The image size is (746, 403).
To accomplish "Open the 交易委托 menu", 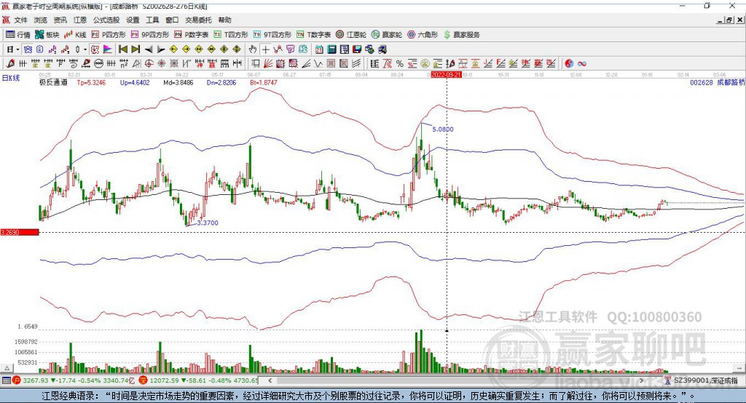I will (198, 20).
